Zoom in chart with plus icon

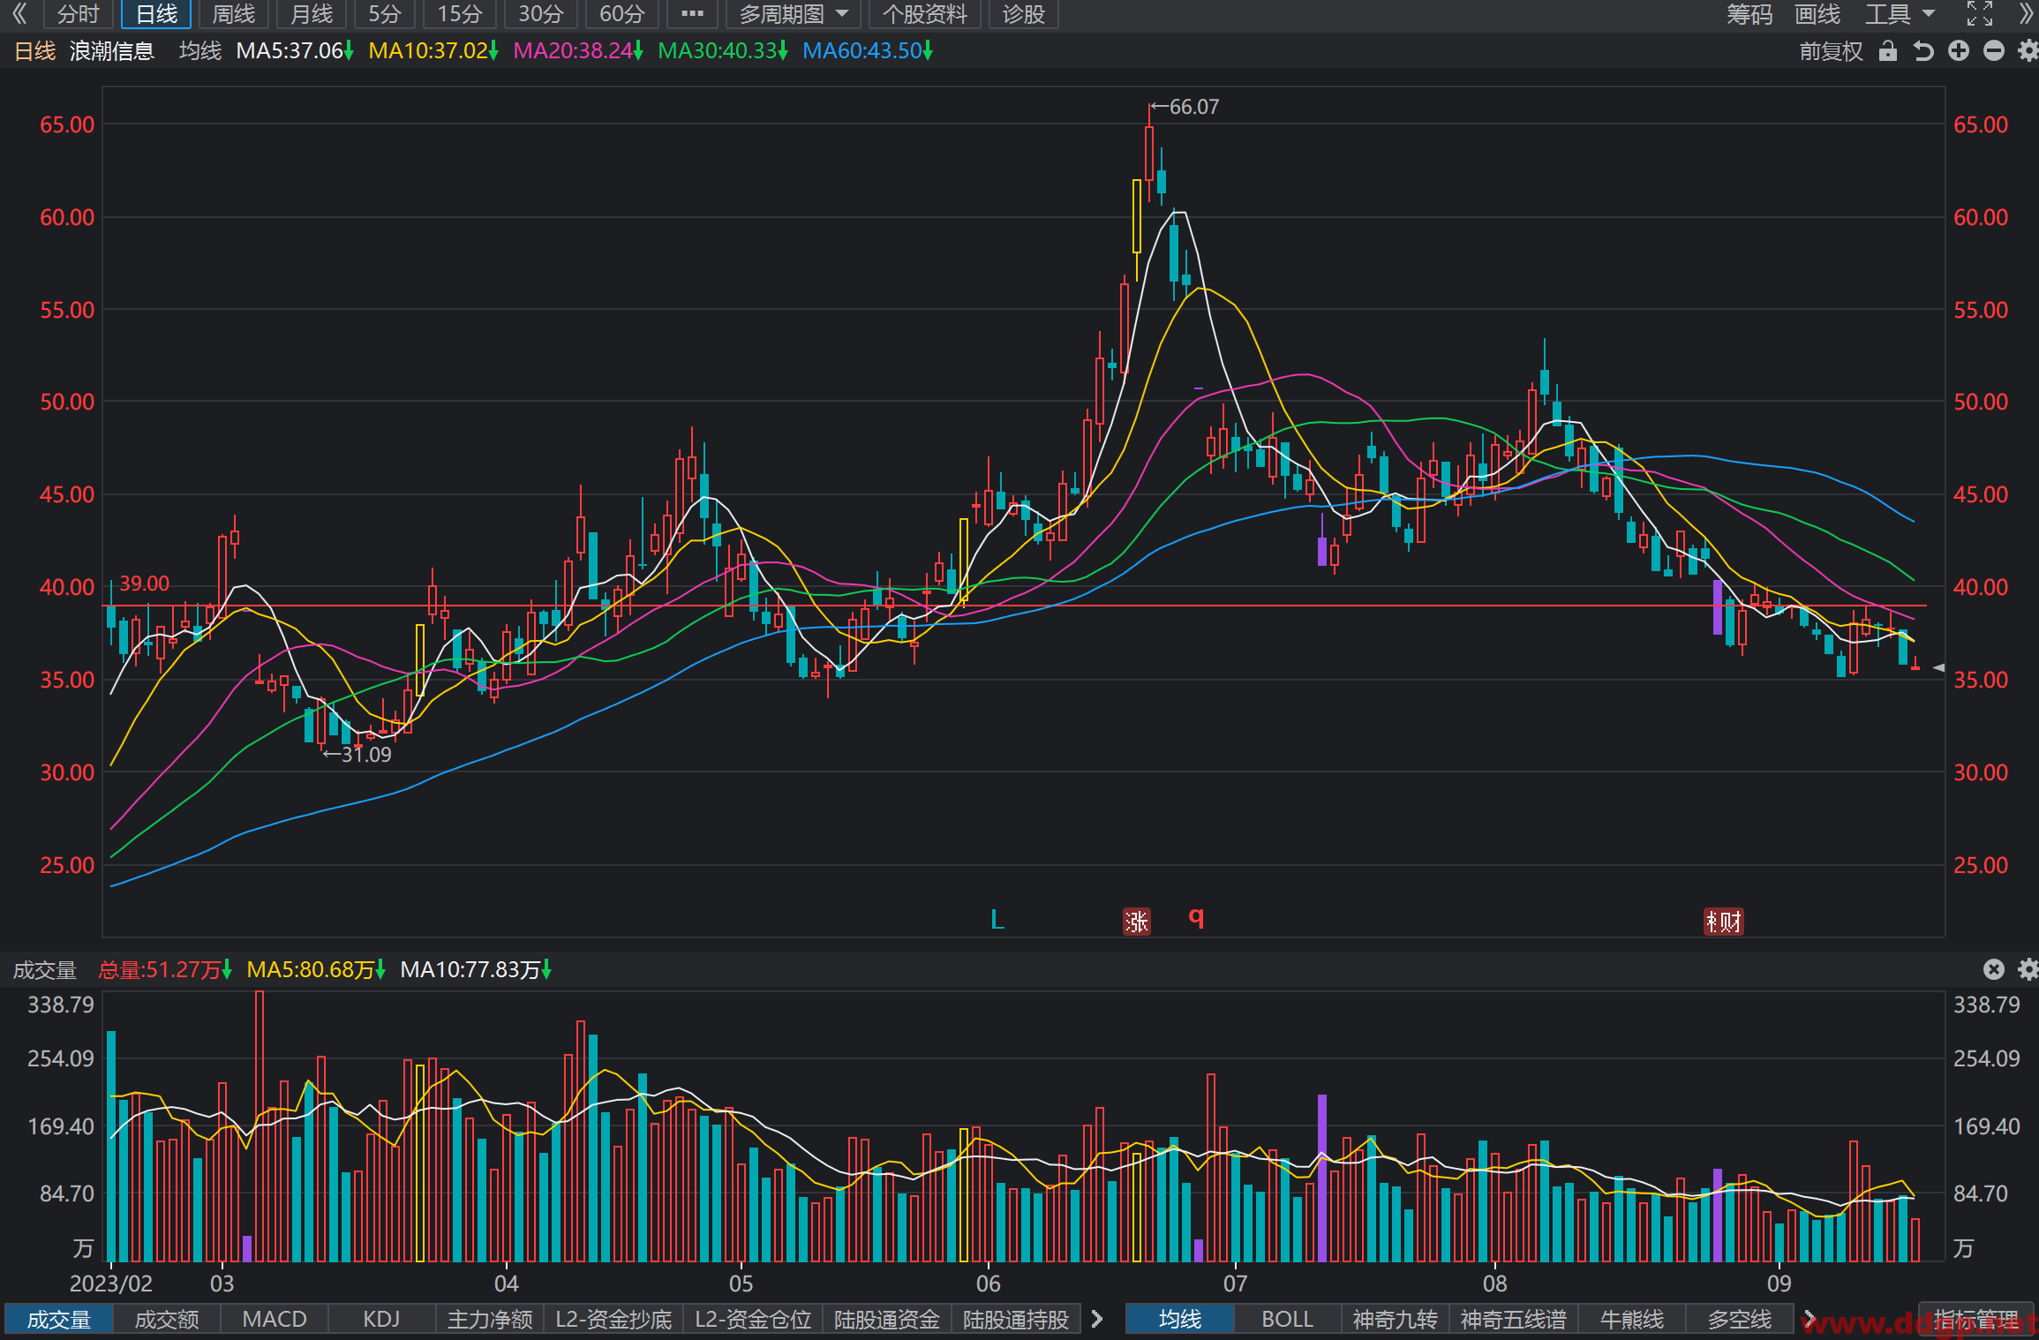[x=1959, y=51]
